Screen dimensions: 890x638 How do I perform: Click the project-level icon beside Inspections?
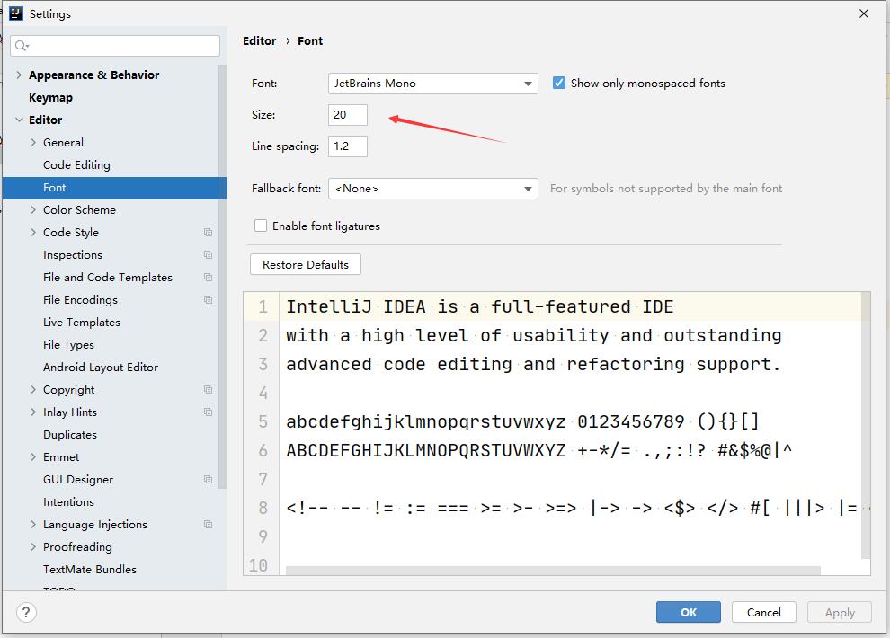point(209,255)
